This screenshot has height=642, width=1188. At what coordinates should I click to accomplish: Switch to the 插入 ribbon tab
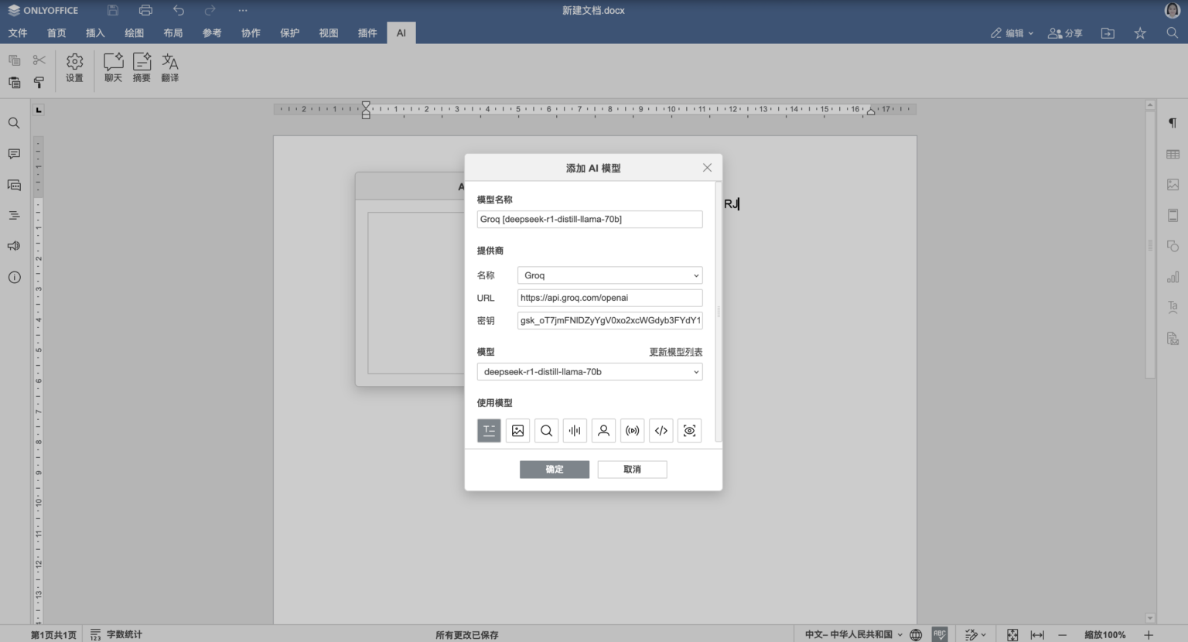[x=94, y=32]
